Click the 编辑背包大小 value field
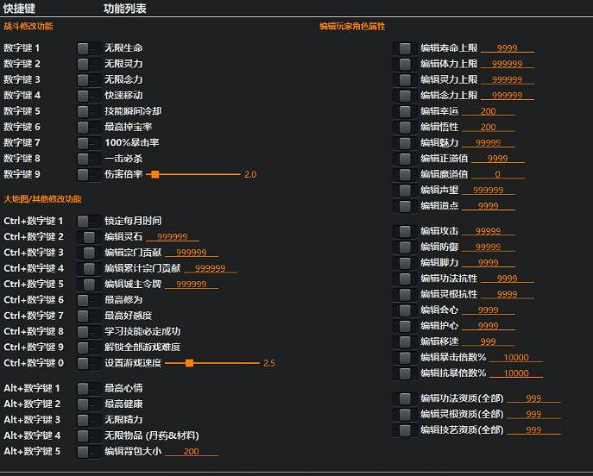This screenshot has width=593, height=476. [x=191, y=452]
